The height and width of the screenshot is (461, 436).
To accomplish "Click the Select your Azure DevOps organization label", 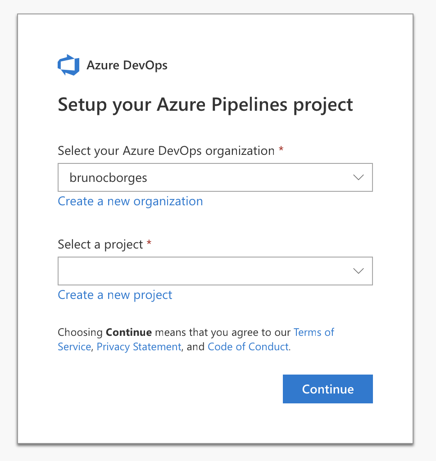I will point(166,151).
